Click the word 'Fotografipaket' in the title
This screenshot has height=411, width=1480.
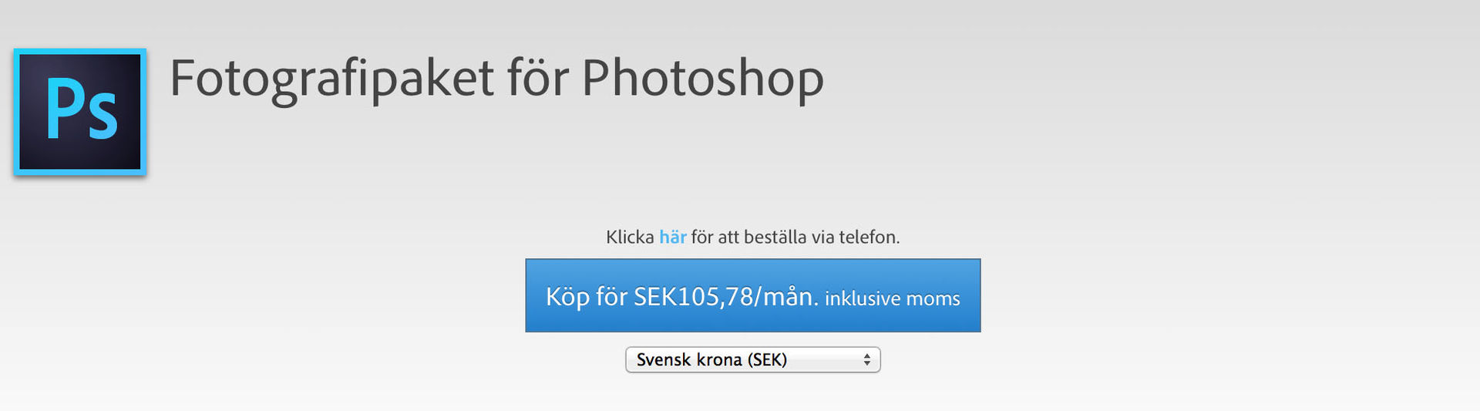pyautogui.click(x=332, y=79)
